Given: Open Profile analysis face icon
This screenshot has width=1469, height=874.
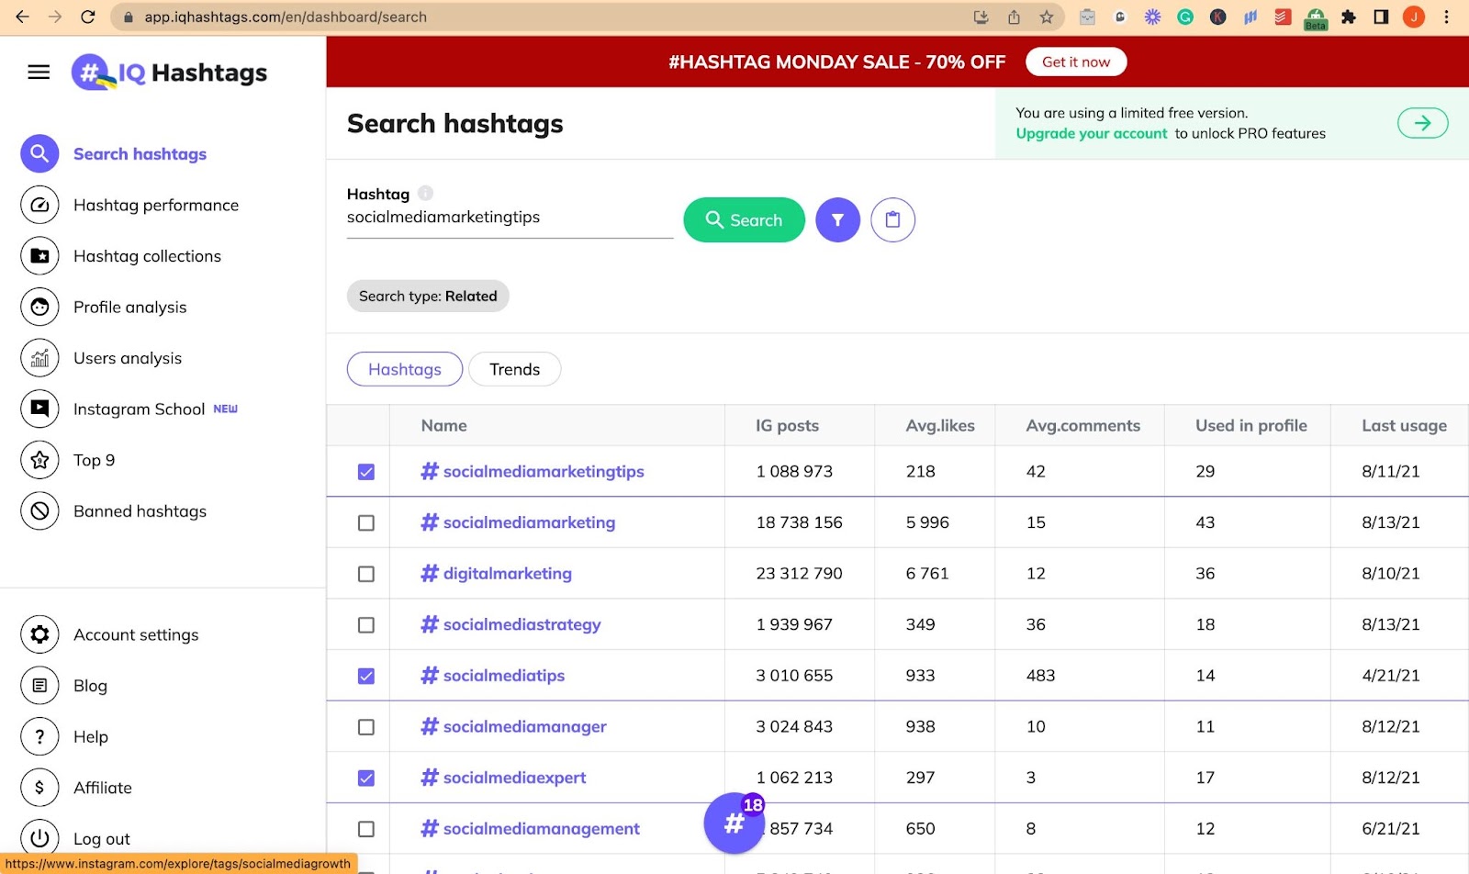Looking at the screenshot, I should pos(39,308).
